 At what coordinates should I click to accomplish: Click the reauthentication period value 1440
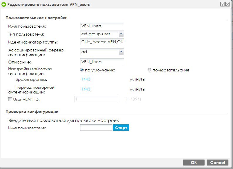(x=85, y=89)
